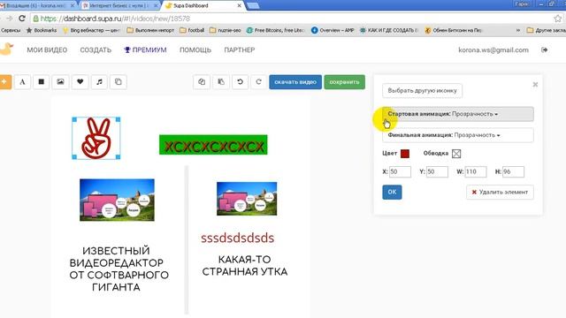Open the ПРЕМИУМ menu item
Screen dimensions: 566x318
click(145, 49)
